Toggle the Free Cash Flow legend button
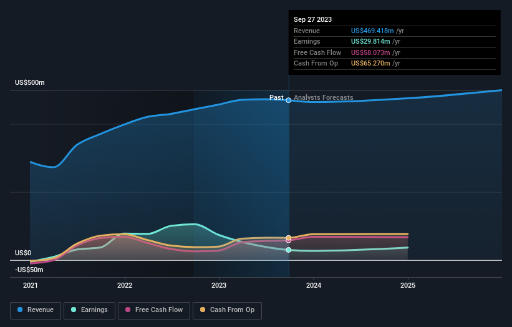The height and width of the screenshot is (327, 512). pyautogui.click(x=154, y=310)
